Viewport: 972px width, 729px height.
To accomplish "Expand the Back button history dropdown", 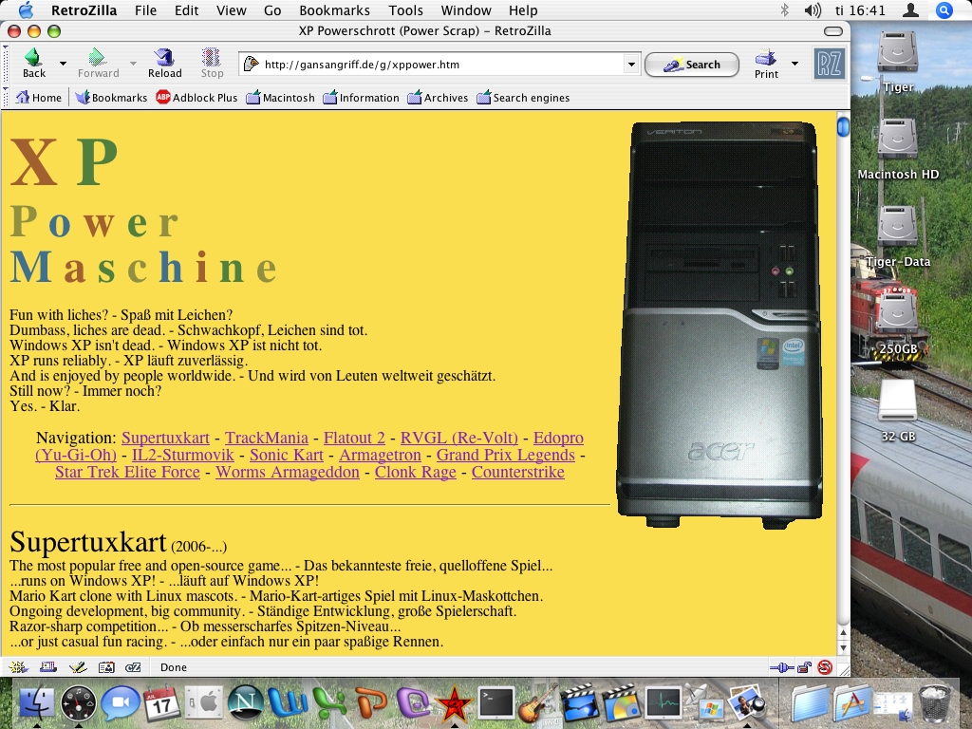I will click(63, 64).
